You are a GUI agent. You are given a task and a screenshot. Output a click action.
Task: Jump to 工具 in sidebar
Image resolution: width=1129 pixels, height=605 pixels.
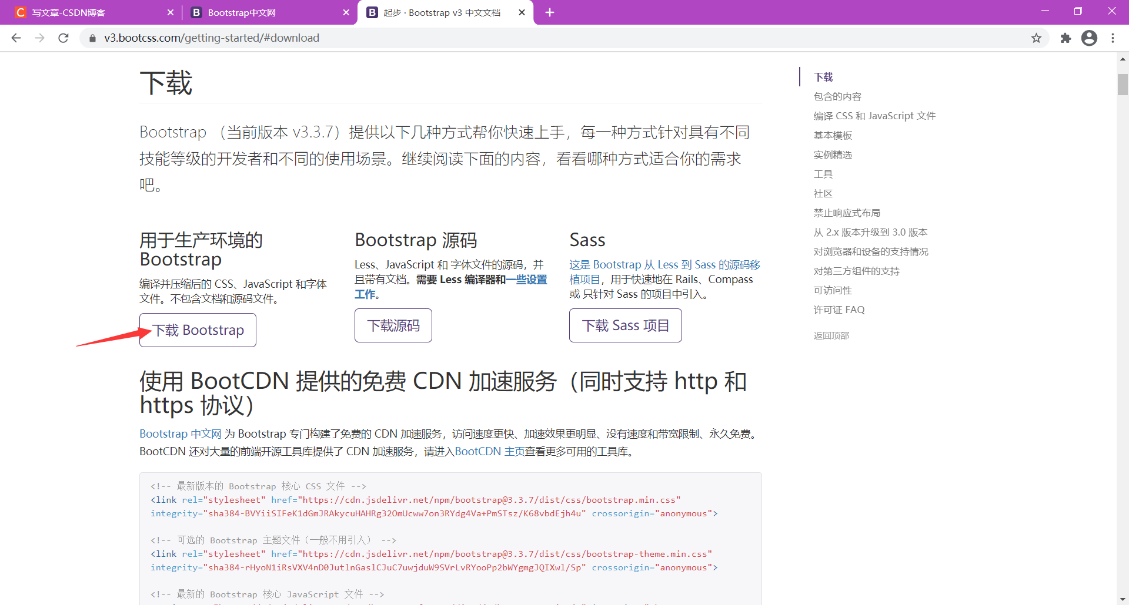point(823,174)
